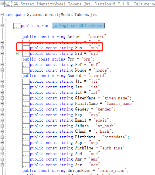The width and height of the screenshot is (155, 175).
Task: Click the "sid" string literal
Action: (94, 53)
